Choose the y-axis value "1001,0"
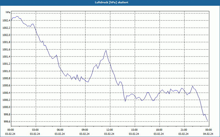Screen dimensions: 220x137 (x=6, y=71)
